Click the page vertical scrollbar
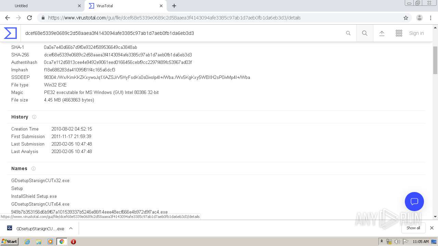 (x=435, y=60)
